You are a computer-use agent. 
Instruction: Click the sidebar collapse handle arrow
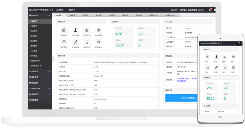pos(53,59)
